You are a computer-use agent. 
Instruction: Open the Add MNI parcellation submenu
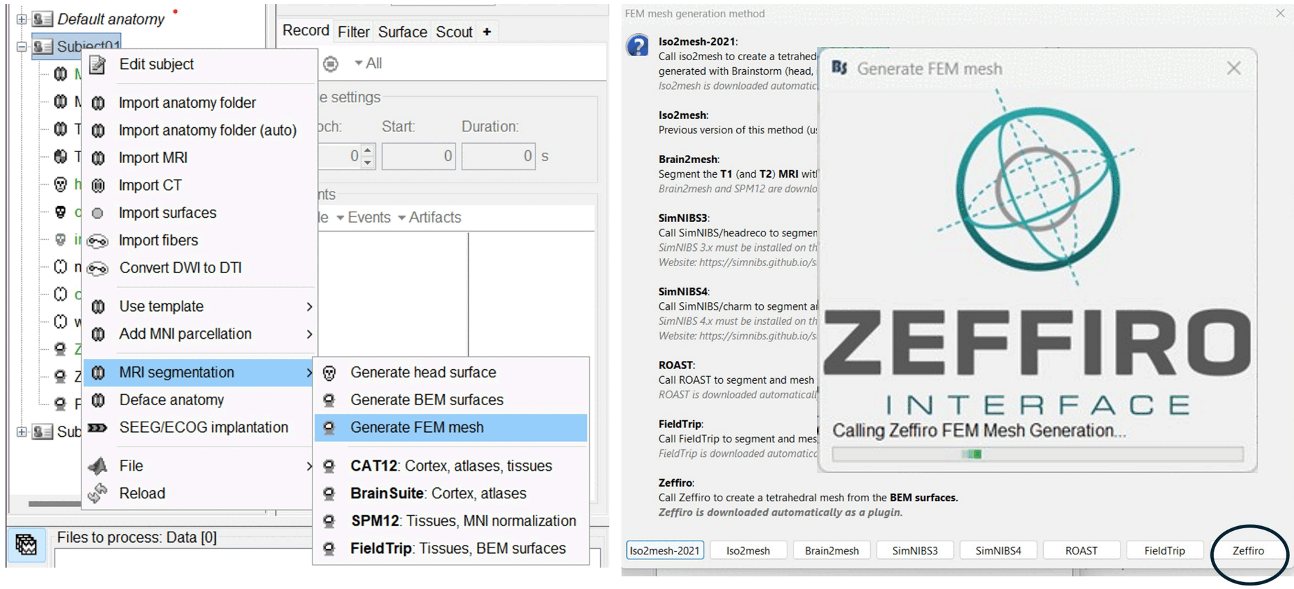click(x=199, y=334)
